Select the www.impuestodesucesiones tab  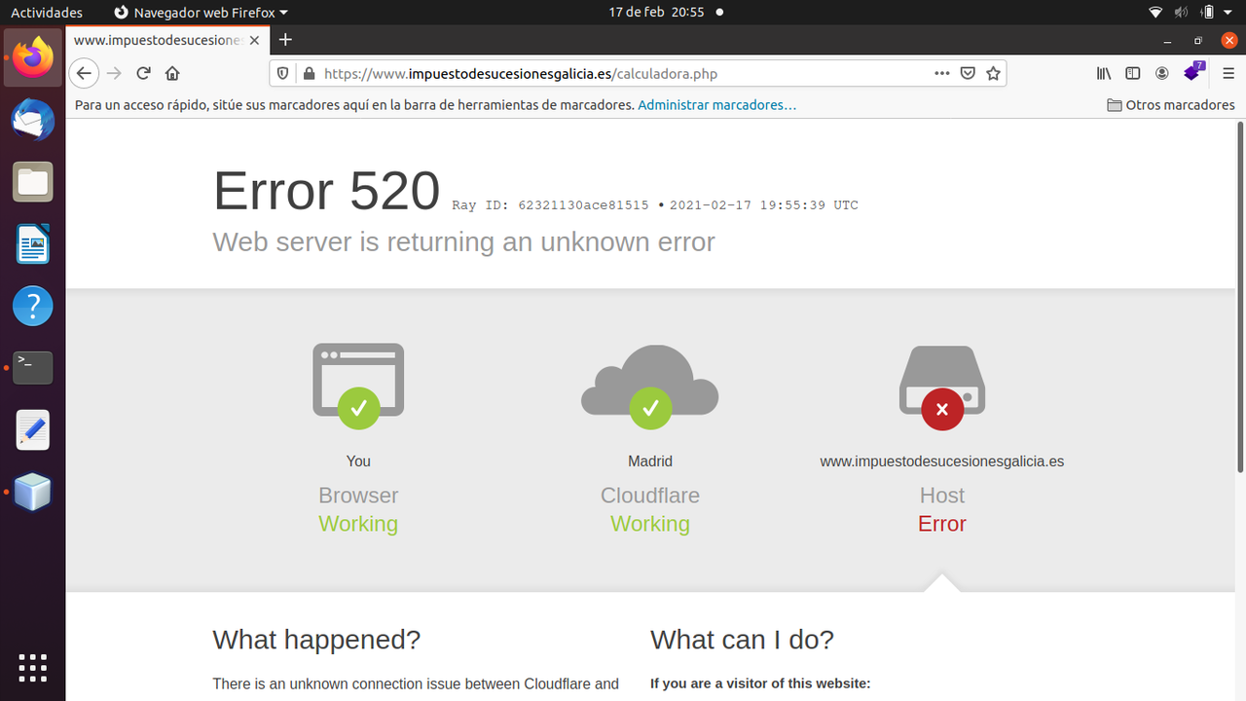[x=168, y=41]
